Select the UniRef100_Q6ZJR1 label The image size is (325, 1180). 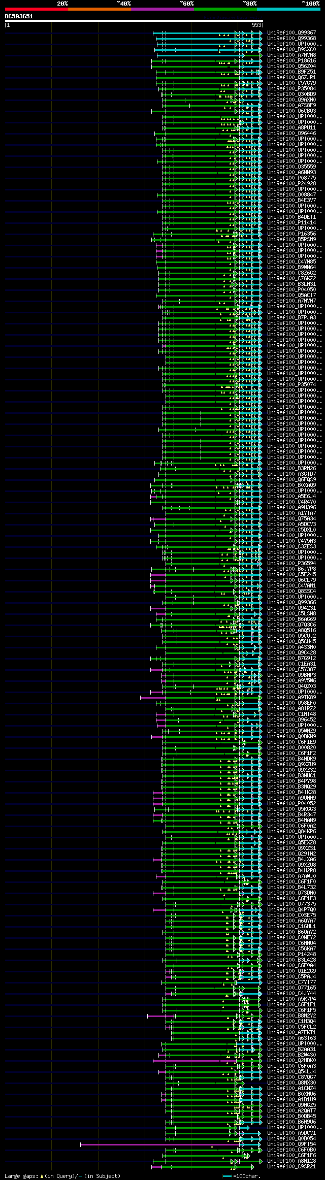(291, 78)
